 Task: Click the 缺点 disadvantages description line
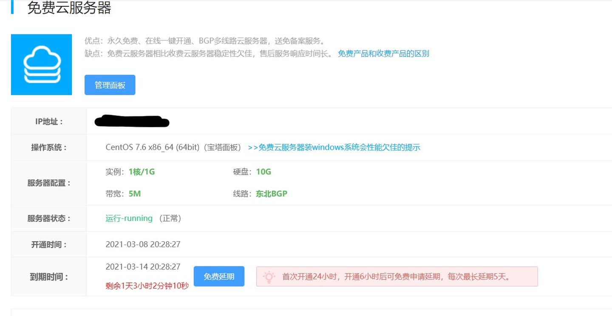(209, 54)
